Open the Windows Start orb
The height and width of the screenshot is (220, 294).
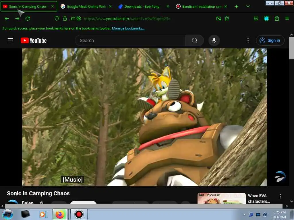click(x=8, y=214)
